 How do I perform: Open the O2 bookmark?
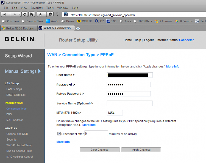pyautogui.click(x=99, y=21)
